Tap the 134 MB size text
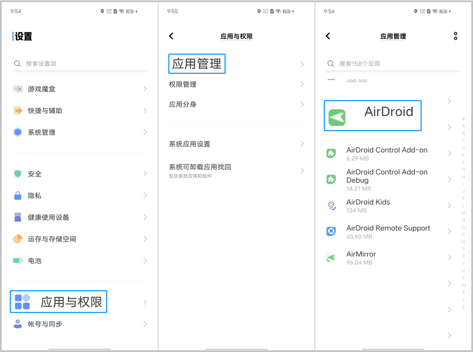This screenshot has height=352, width=473. 356,210
